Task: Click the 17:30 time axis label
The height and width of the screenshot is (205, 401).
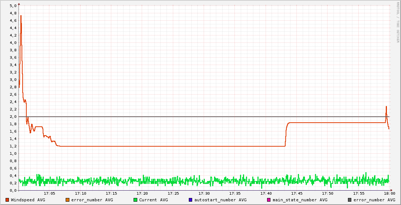Action: point(204,194)
